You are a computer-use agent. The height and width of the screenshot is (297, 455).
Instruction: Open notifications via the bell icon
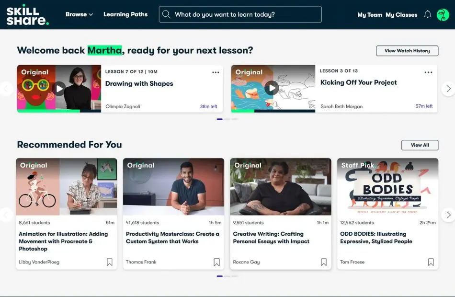point(428,14)
